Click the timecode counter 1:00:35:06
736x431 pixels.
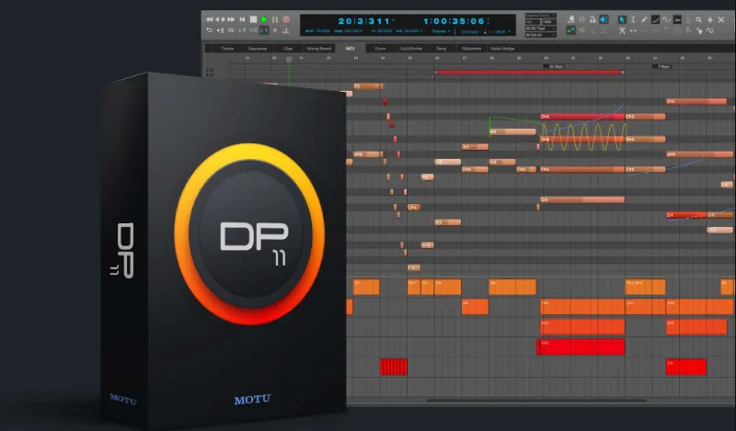click(453, 21)
